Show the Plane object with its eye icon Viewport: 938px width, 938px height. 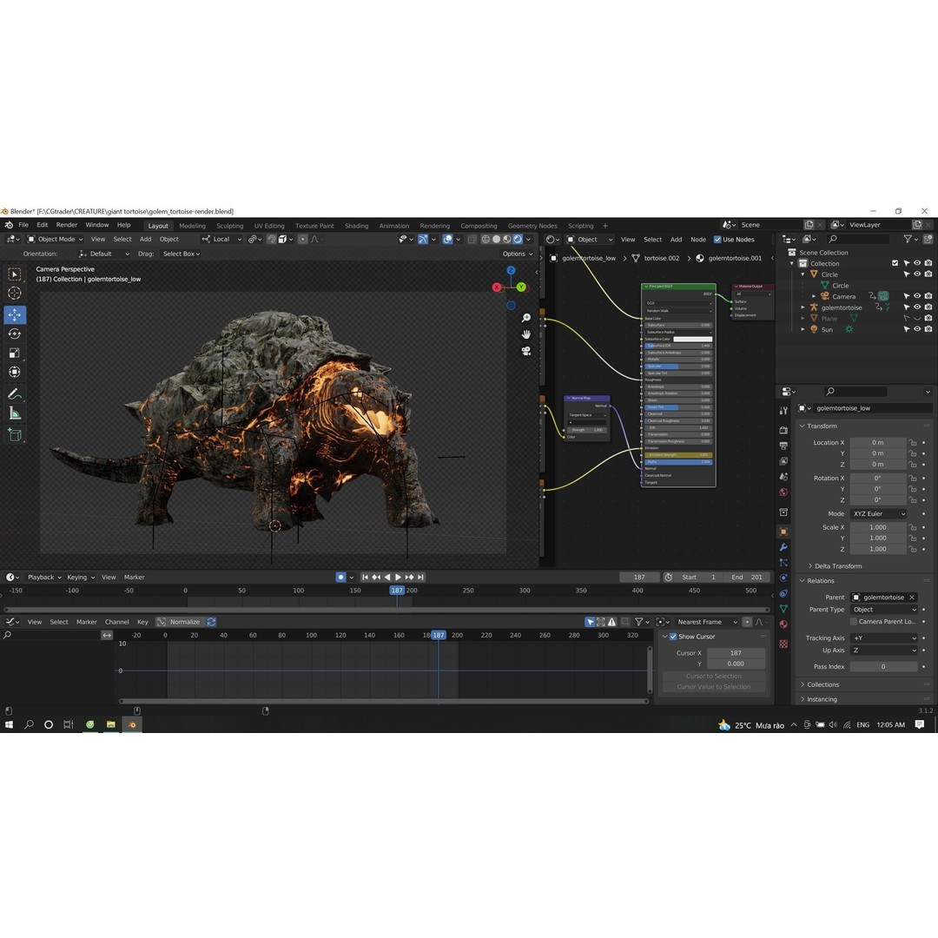coord(917,319)
